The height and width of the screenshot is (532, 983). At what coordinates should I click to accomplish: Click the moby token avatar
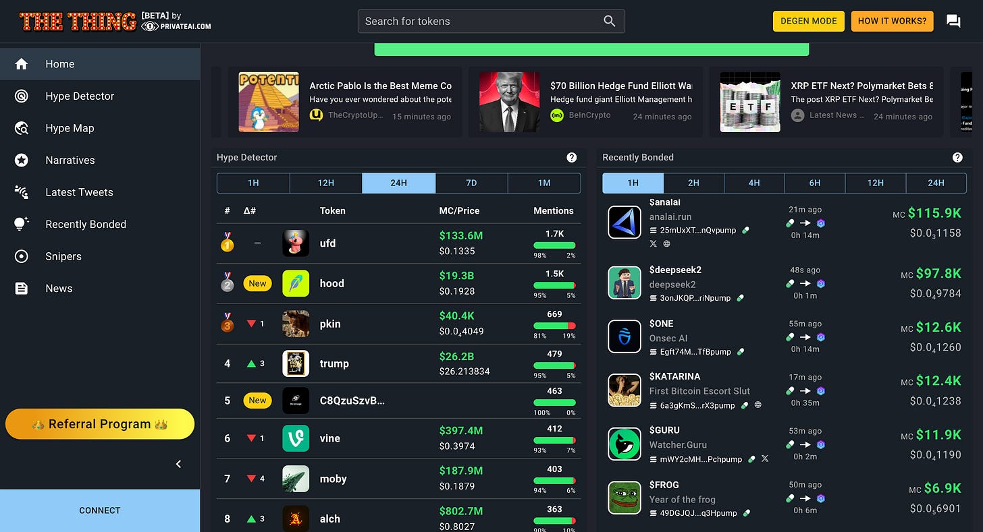click(296, 479)
